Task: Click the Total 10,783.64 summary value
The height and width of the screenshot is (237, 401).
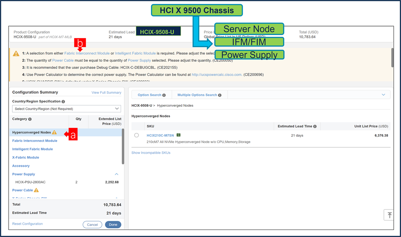Action: pyautogui.click(x=112, y=205)
